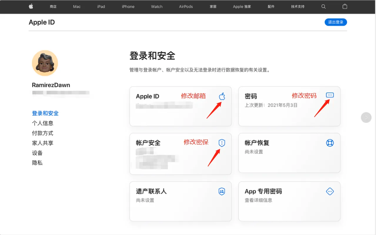This screenshot has height=235, width=376.
Task: Click the lifebuoy icon in 帐户恢复 card
Action: pos(330,143)
